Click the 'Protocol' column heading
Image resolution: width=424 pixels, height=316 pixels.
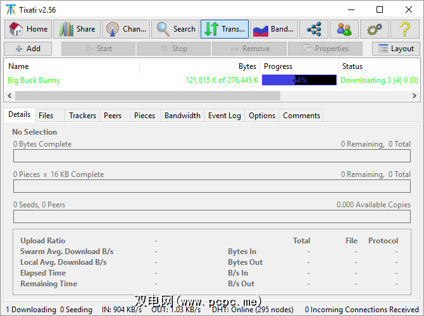coord(383,241)
